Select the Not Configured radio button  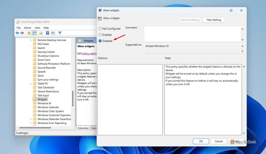(100, 28)
